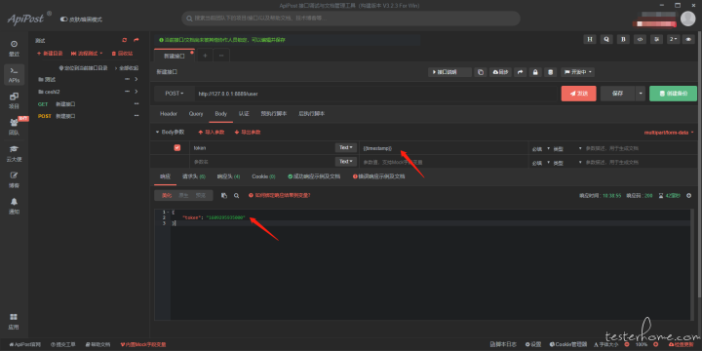Screen dimensions: 702x351
Task: Switch to the Header tab
Action: pos(169,114)
